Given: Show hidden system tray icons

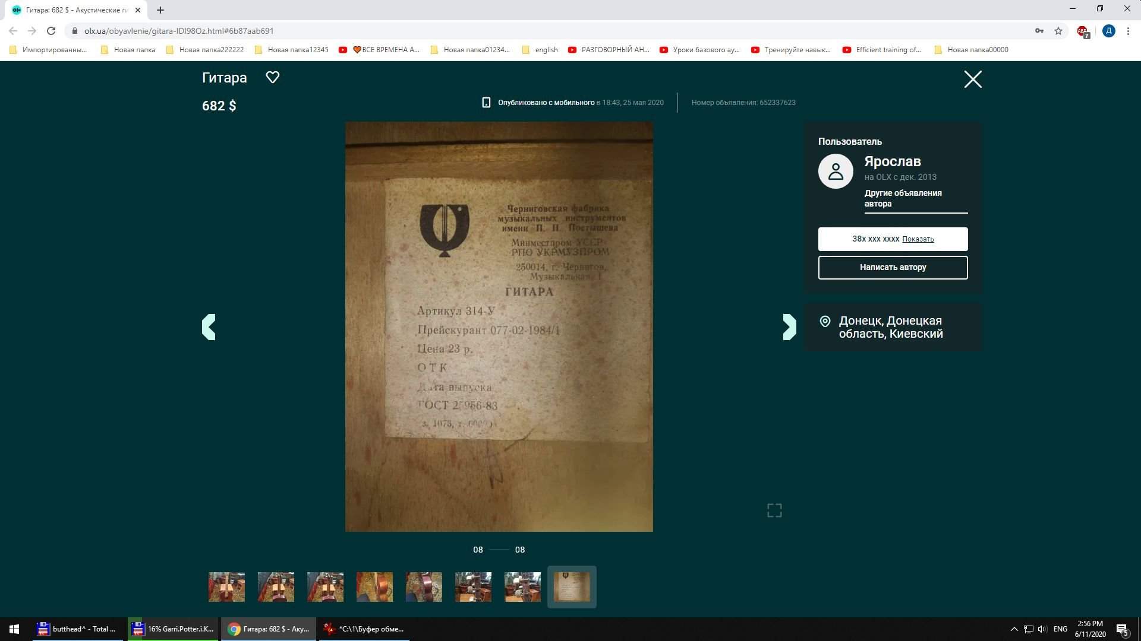Looking at the screenshot, I should click(x=1014, y=629).
